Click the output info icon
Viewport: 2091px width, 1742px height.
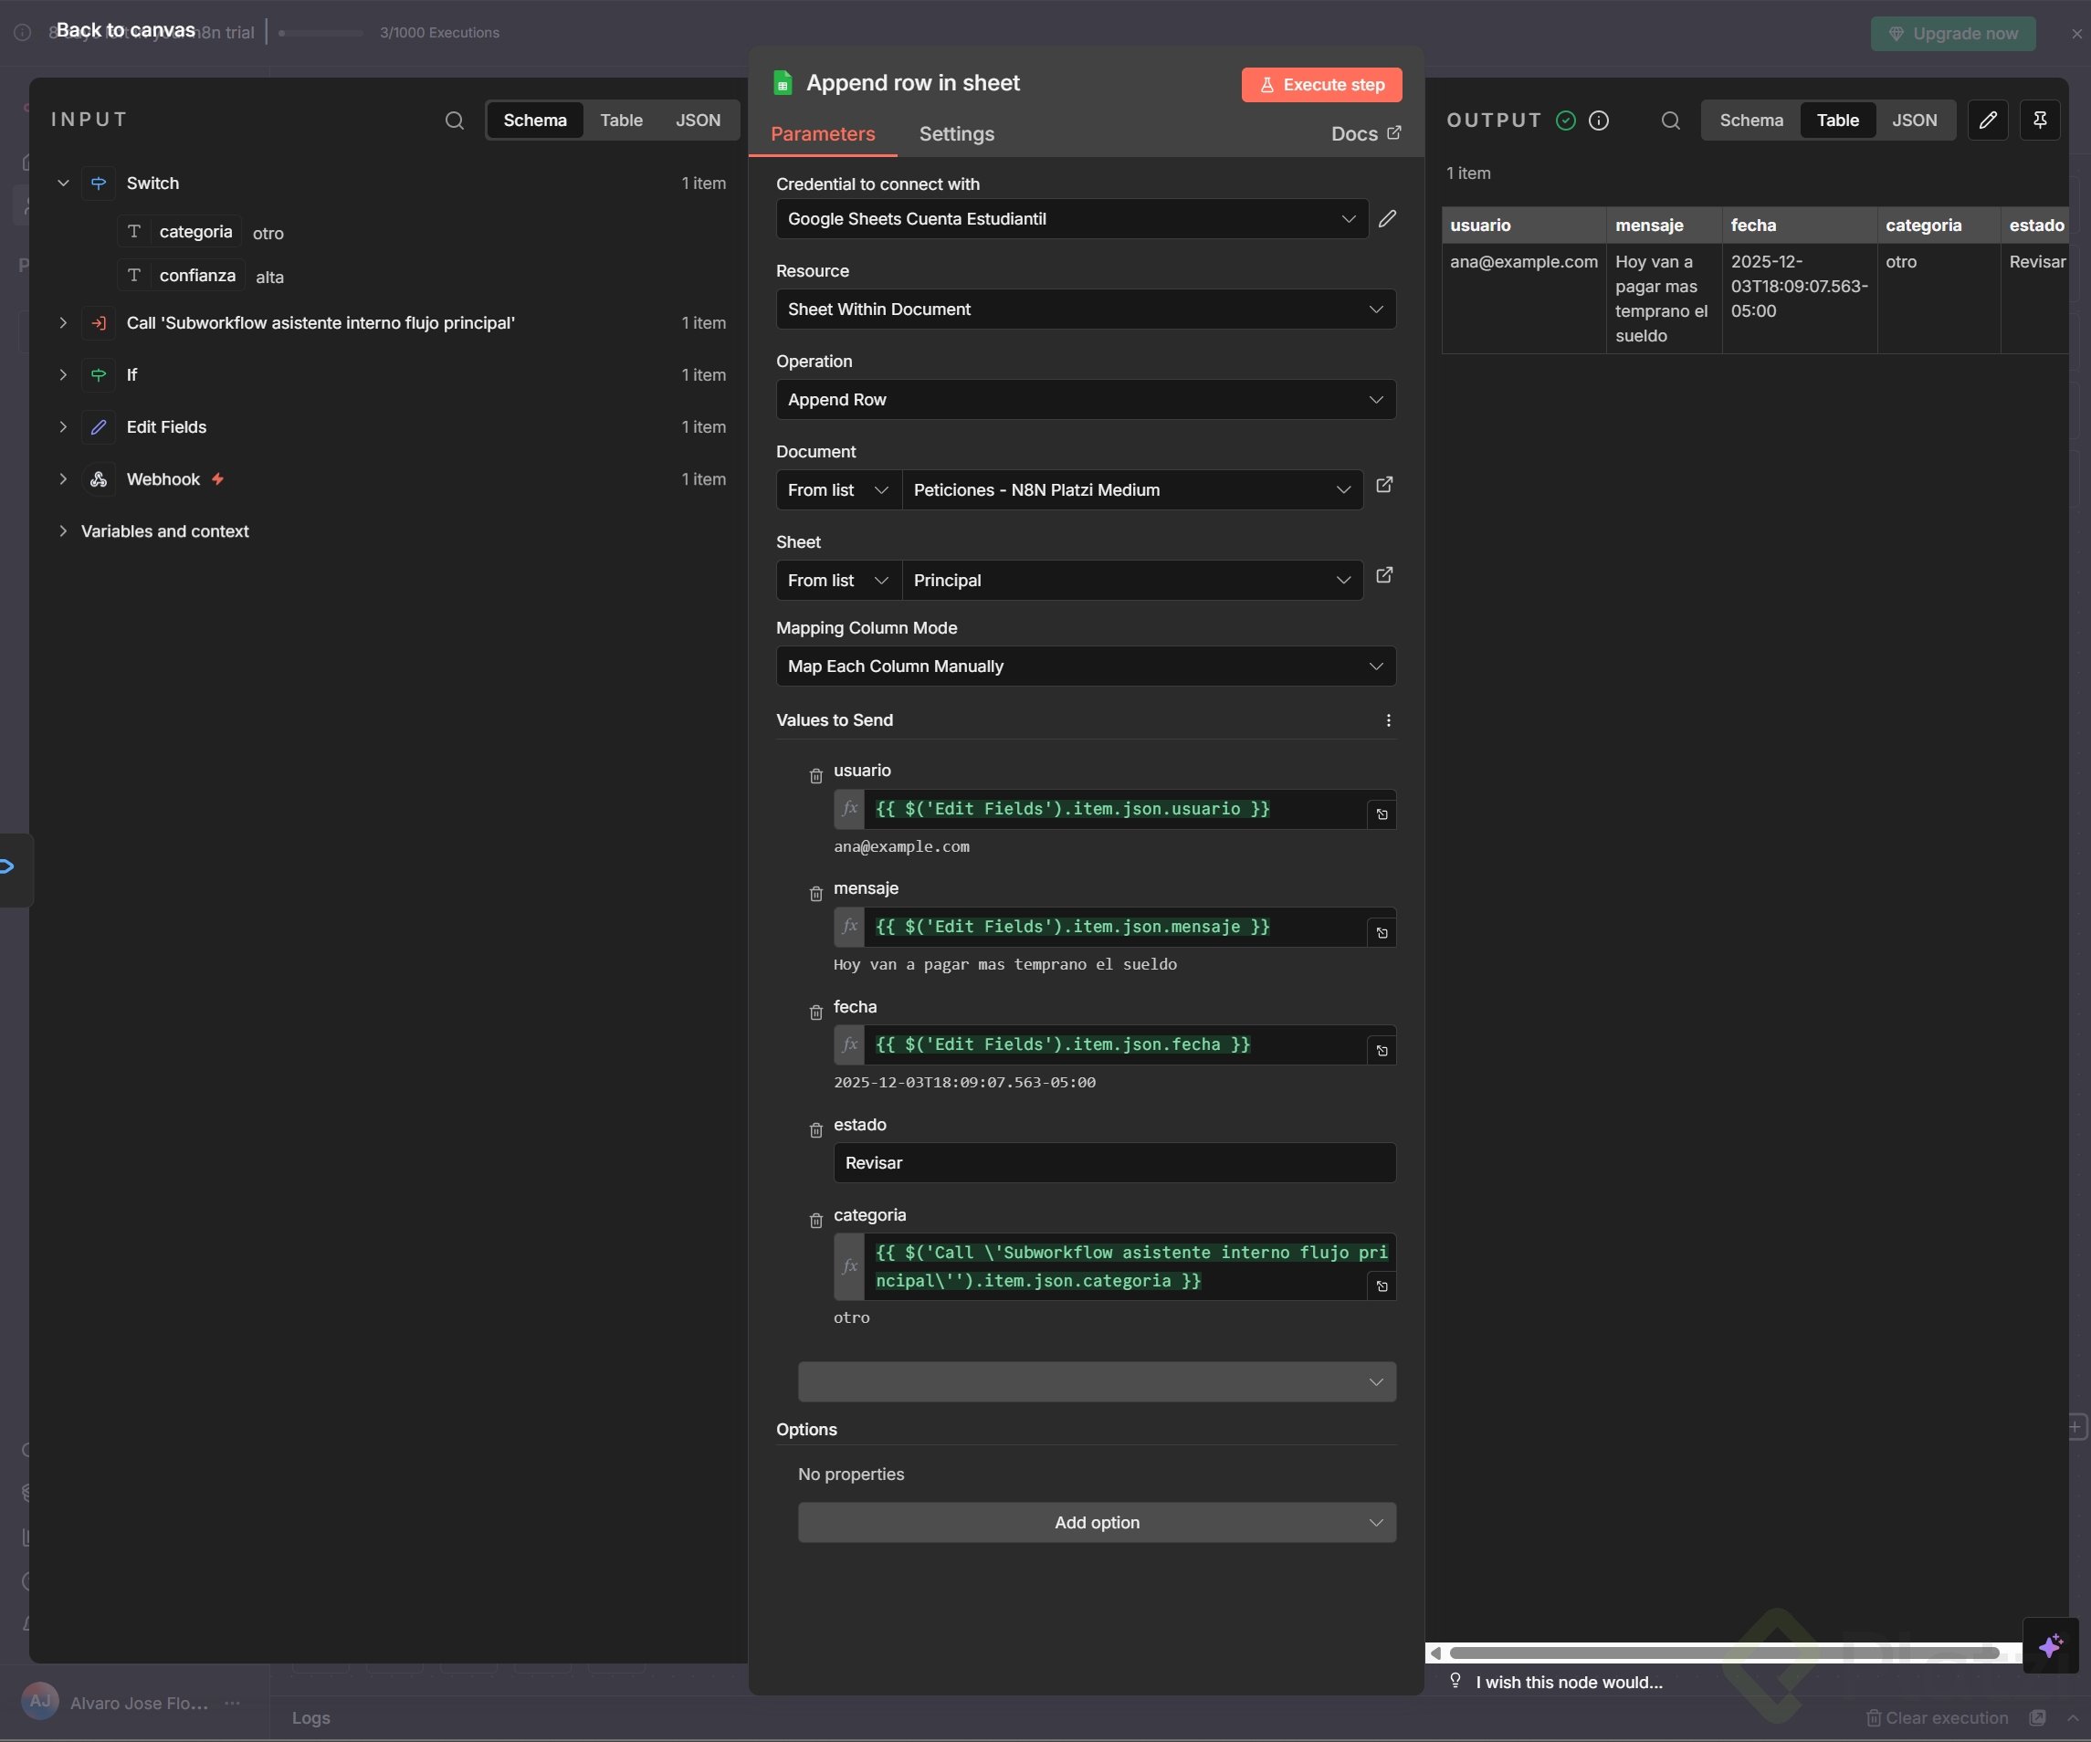point(1598,121)
